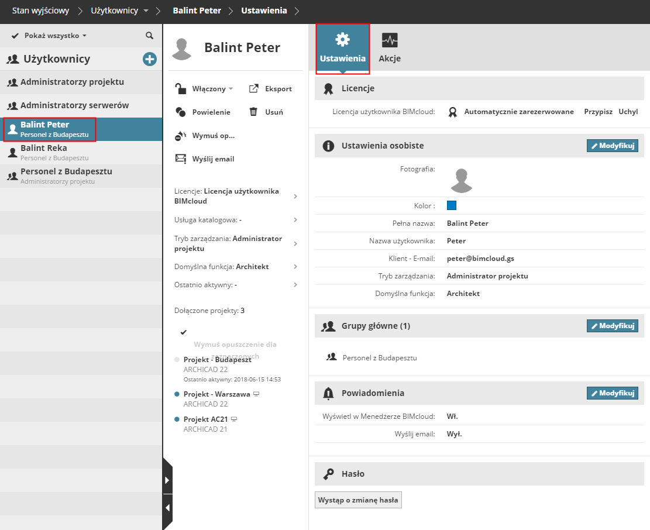Image resolution: width=650 pixels, height=530 pixels.
Task: Click Modyfikuj in Powiadomienia
Action: (x=613, y=393)
